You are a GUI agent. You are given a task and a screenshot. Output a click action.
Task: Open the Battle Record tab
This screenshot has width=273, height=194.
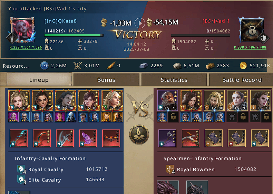click(242, 80)
